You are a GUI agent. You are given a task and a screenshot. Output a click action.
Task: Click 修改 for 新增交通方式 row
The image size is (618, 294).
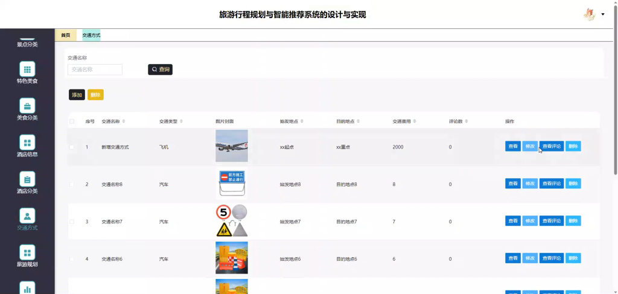pos(530,146)
